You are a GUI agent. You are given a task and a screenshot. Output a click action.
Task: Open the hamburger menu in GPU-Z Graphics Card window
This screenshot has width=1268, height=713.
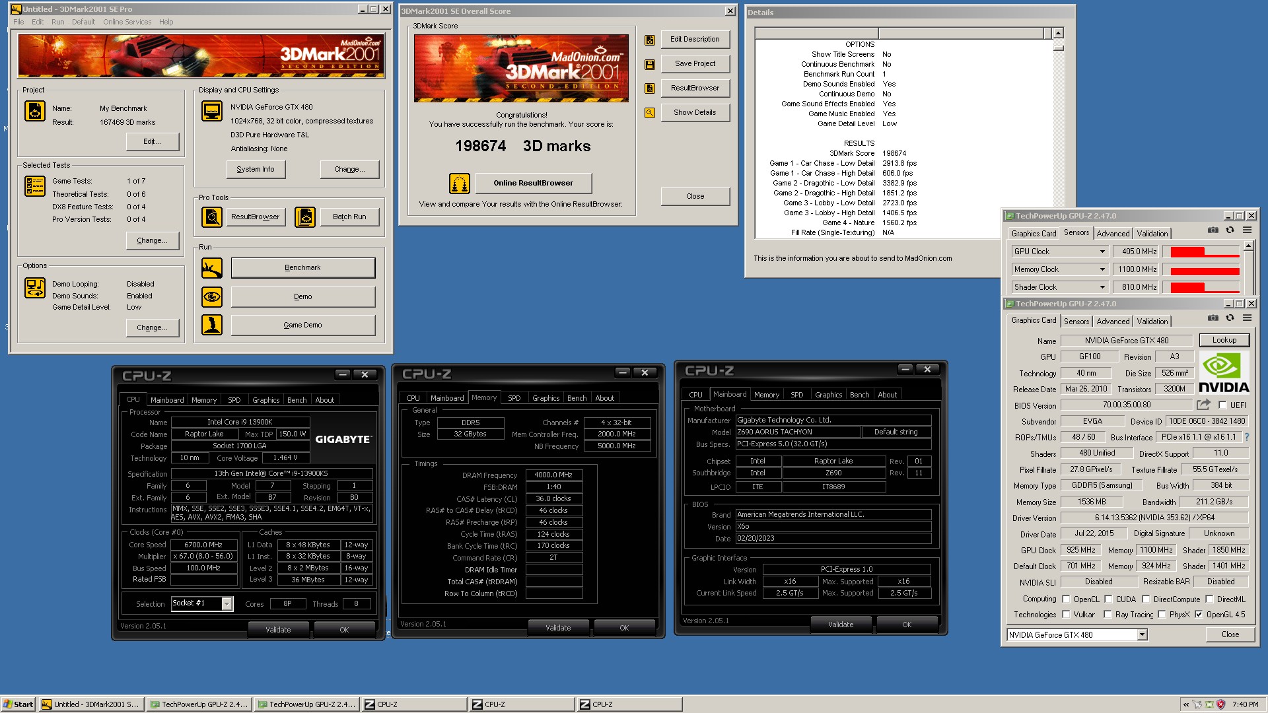(x=1247, y=318)
